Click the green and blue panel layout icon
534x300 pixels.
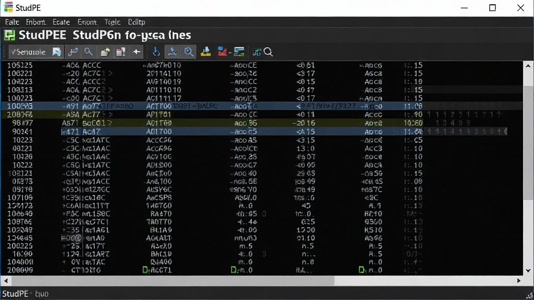[239, 52]
